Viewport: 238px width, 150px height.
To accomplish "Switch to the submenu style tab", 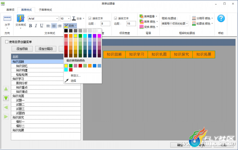I will pyautogui.click(x=45, y=10).
